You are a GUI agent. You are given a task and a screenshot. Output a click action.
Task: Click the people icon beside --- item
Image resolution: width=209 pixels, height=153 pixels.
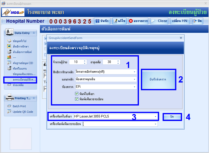[x=9, y=57]
